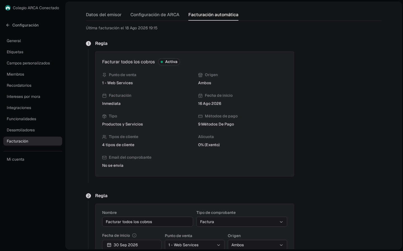The height and width of the screenshot is (251, 403).
Task: Click the back arrow beside Configuración
Action: (8, 25)
